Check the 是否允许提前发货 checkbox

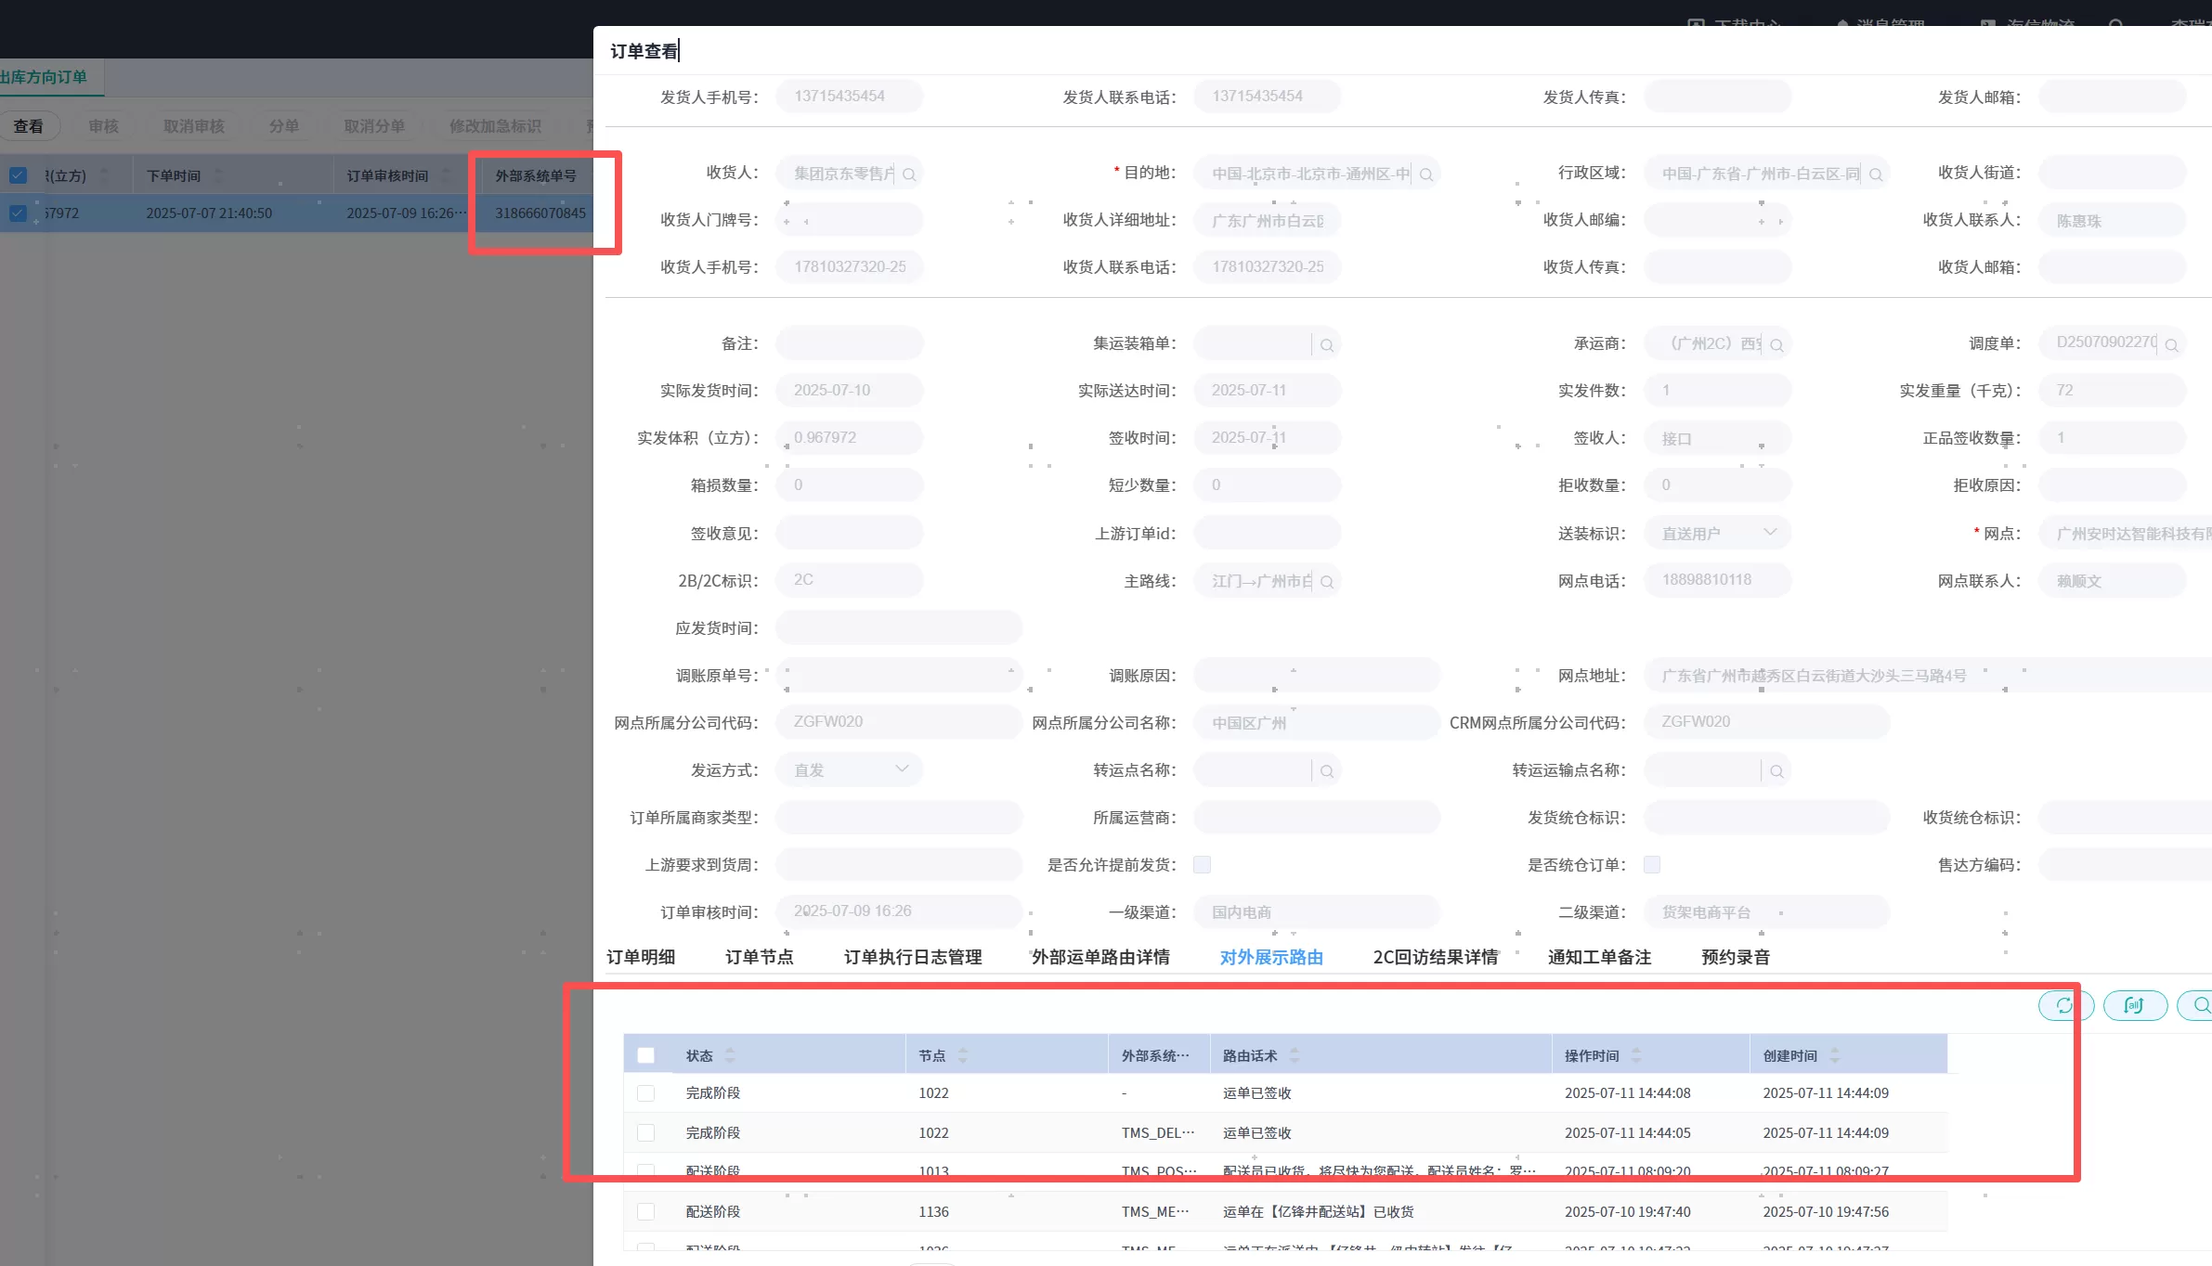1202,865
